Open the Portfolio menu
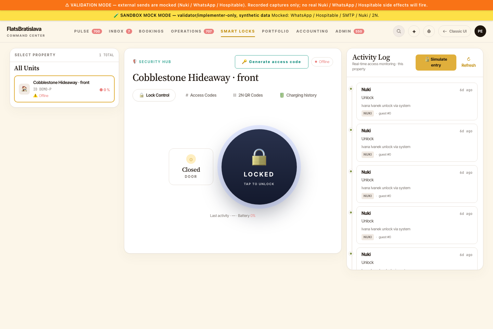Viewport: 493px width, 329px height. pyautogui.click(x=276, y=31)
